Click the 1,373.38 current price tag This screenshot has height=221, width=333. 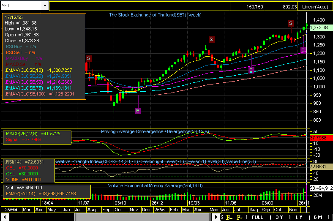[320, 27]
